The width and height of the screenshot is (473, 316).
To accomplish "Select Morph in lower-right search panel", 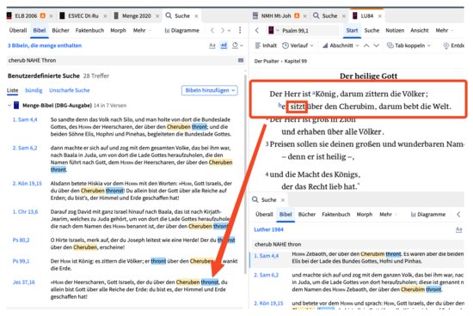I will [x=365, y=215].
